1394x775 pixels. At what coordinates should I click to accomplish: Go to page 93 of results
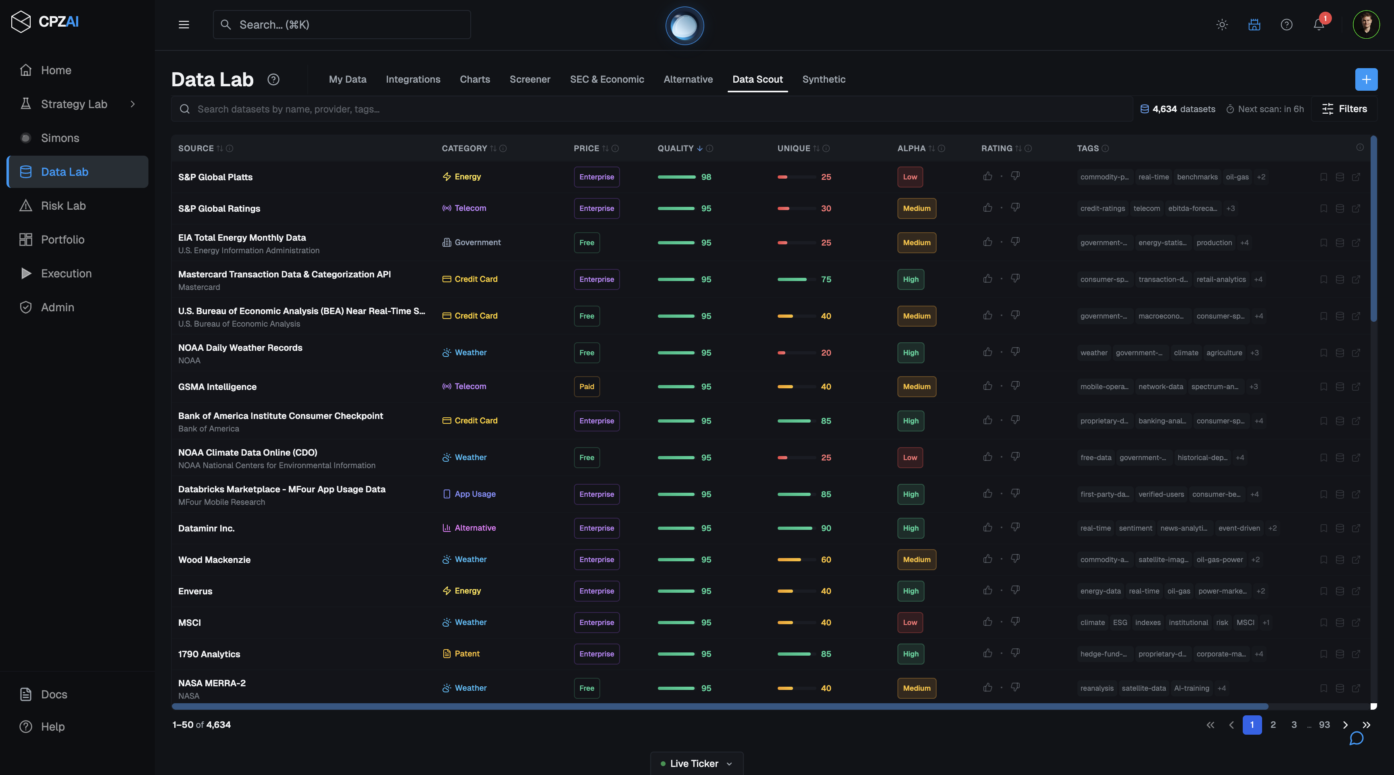coord(1324,725)
